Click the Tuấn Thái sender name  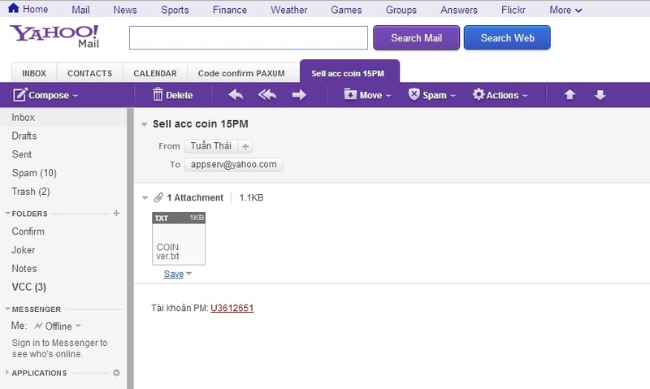tap(211, 146)
